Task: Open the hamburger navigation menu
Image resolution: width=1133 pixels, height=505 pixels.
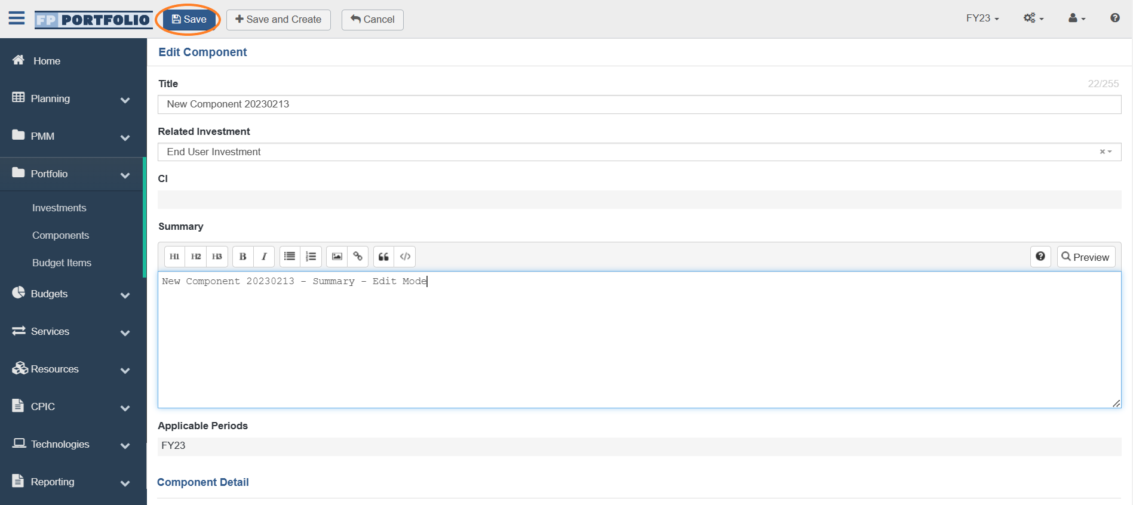Action: pyautogui.click(x=17, y=18)
